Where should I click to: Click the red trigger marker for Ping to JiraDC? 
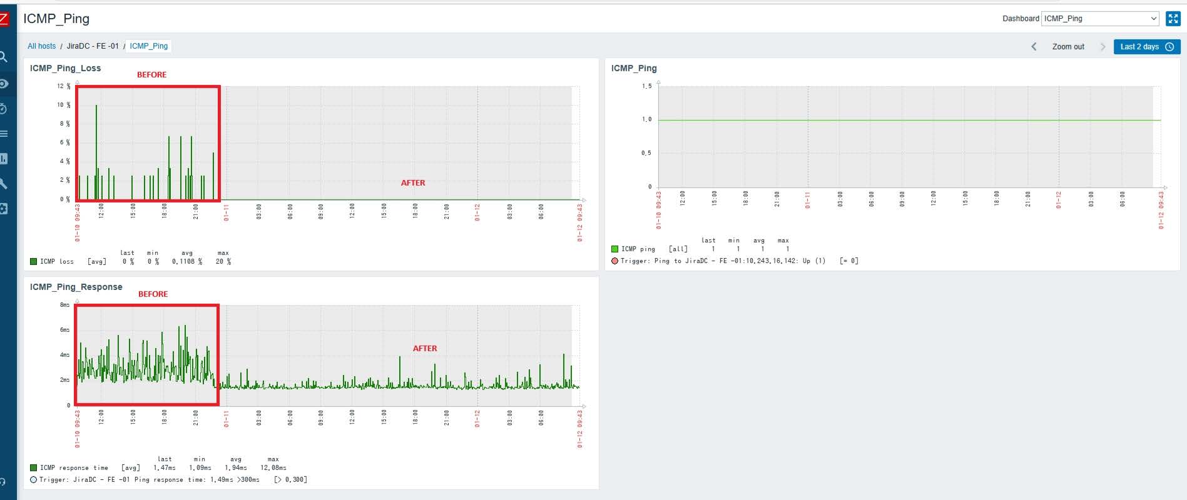[614, 261]
